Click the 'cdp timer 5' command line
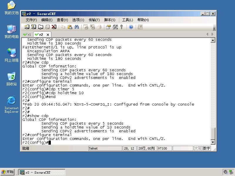This screenshot has height=176, width=235. point(48,89)
